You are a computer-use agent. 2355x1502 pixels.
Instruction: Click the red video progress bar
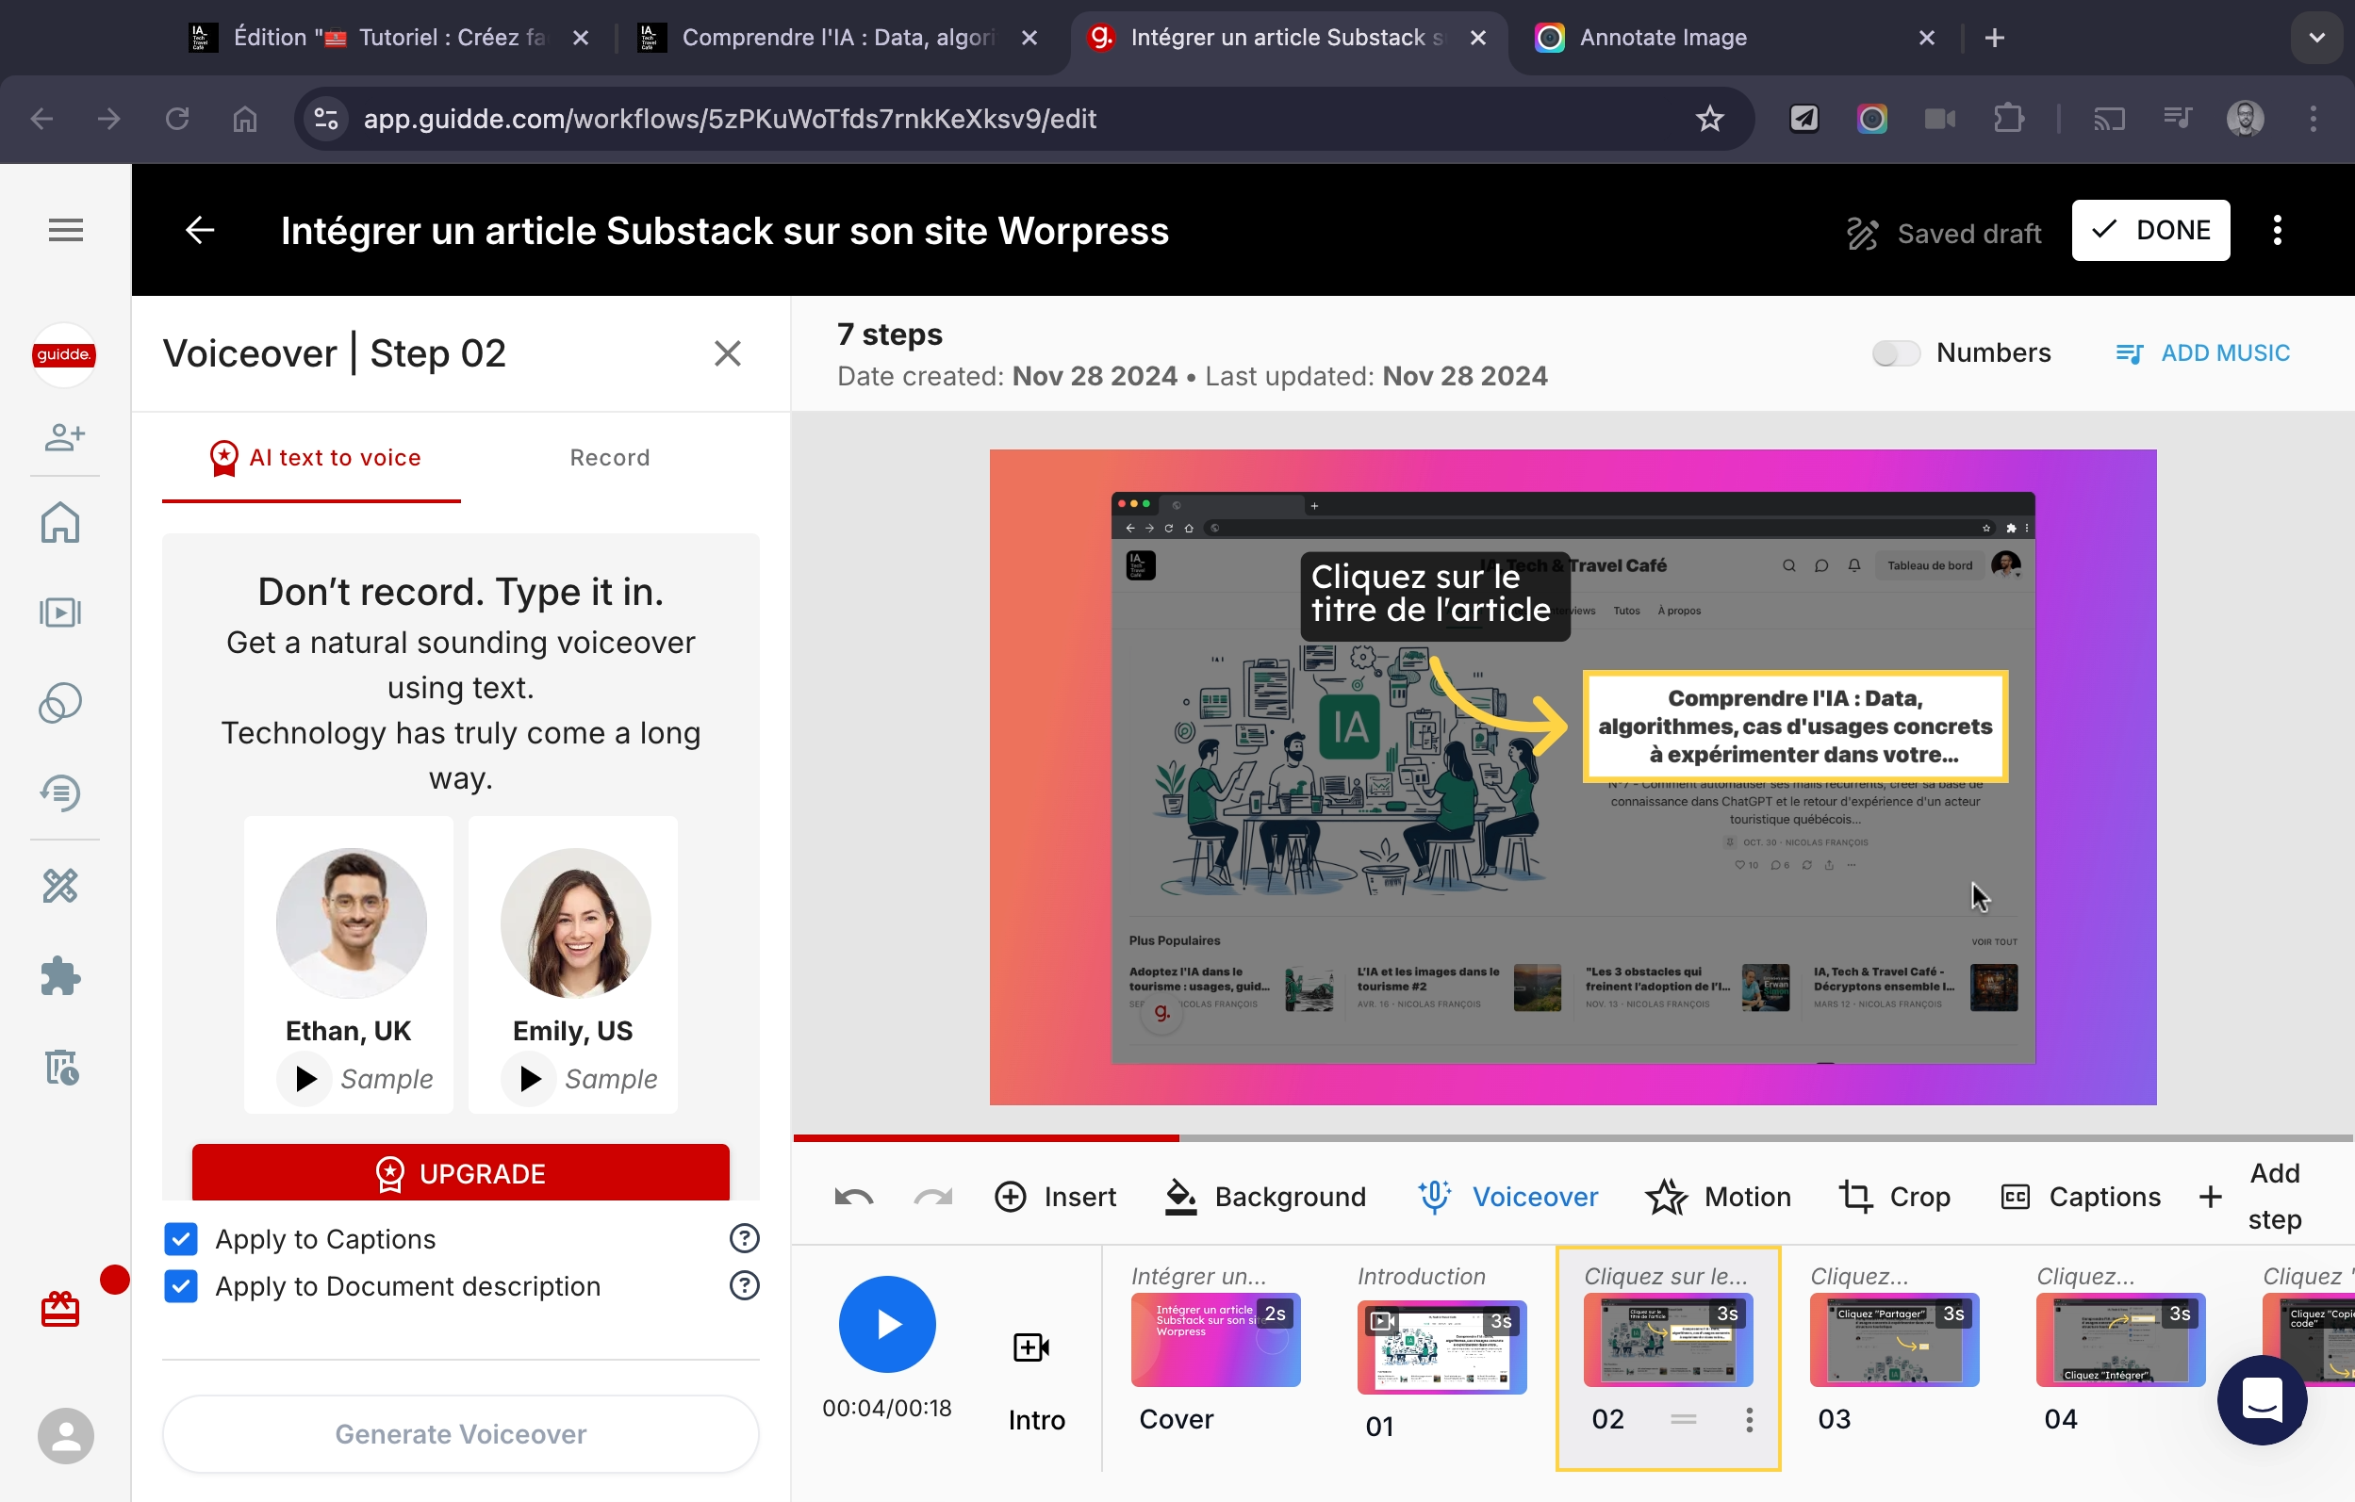[x=986, y=1137]
